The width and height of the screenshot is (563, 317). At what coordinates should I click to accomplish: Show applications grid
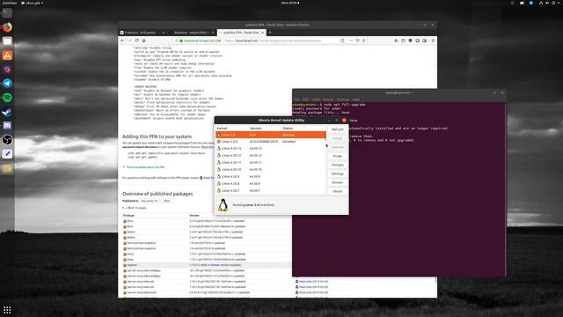[7, 310]
